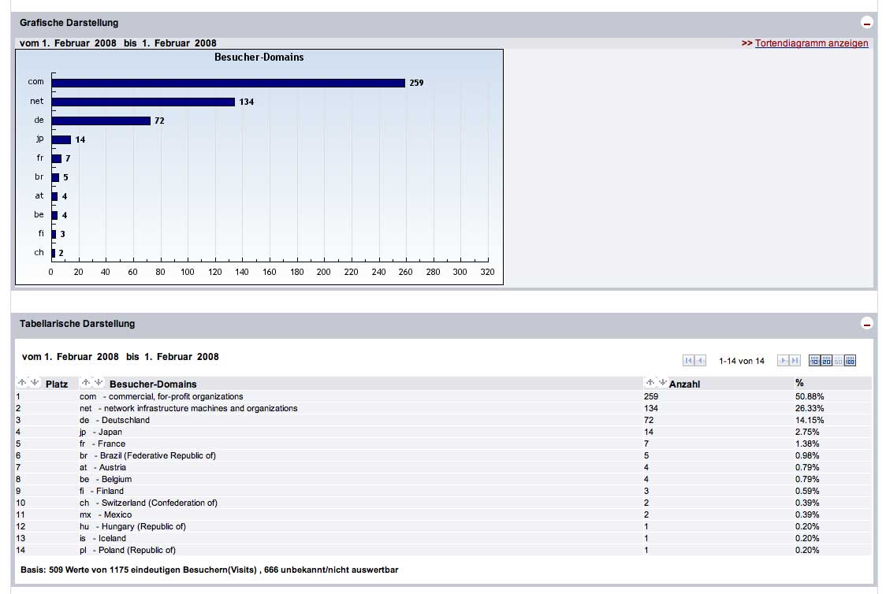The width and height of the screenshot is (886, 594).
Task: Jump to last page of results
Action: click(x=795, y=361)
